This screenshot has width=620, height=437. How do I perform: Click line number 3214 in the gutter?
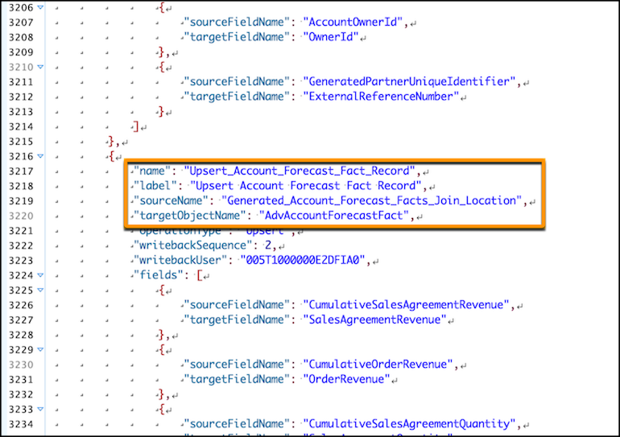(x=21, y=127)
